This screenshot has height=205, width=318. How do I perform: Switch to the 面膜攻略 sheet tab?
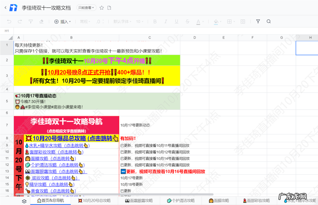pyautogui.click(x=219, y=200)
